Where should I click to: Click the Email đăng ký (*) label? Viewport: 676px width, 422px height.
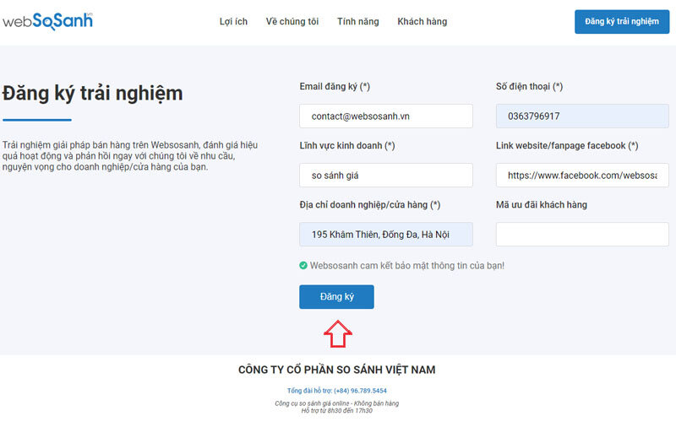pyautogui.click(x=335, y=87)
